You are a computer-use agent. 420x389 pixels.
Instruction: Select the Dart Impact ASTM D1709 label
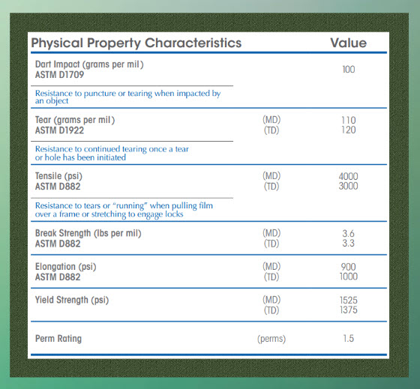(89, 70)
